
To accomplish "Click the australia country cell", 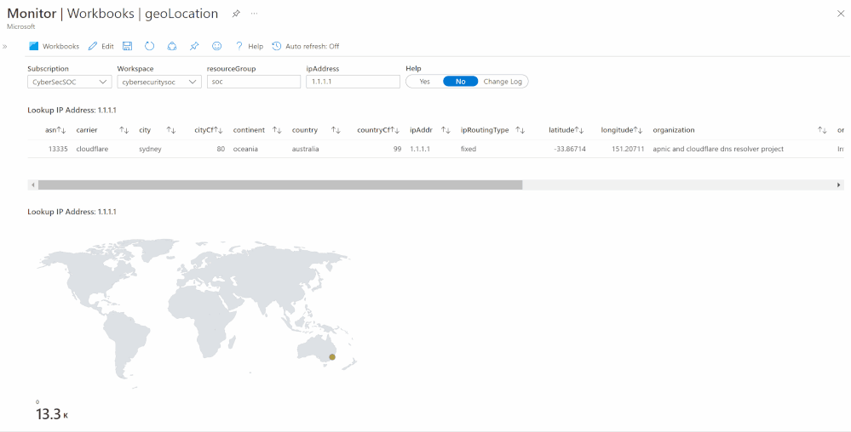I will coord(306,149).
